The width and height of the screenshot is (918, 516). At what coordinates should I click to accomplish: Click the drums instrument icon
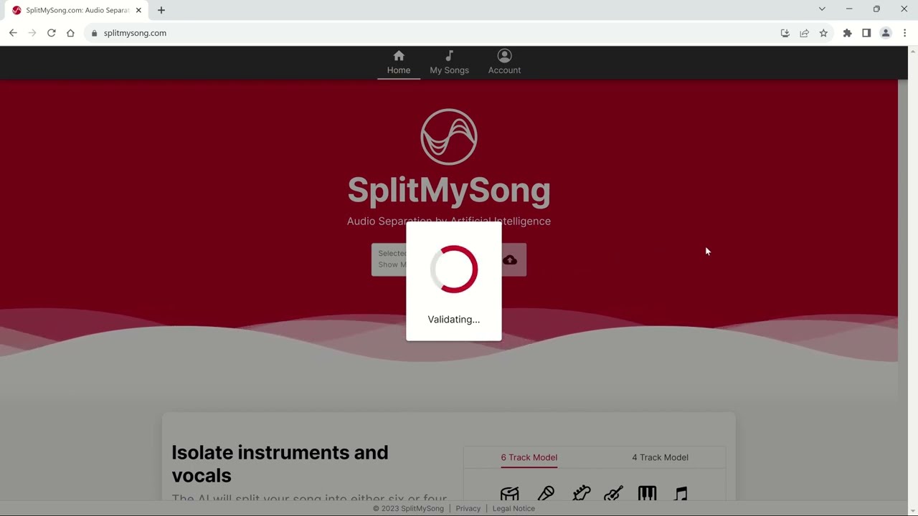pyautogui.click(x=509, y=493)
